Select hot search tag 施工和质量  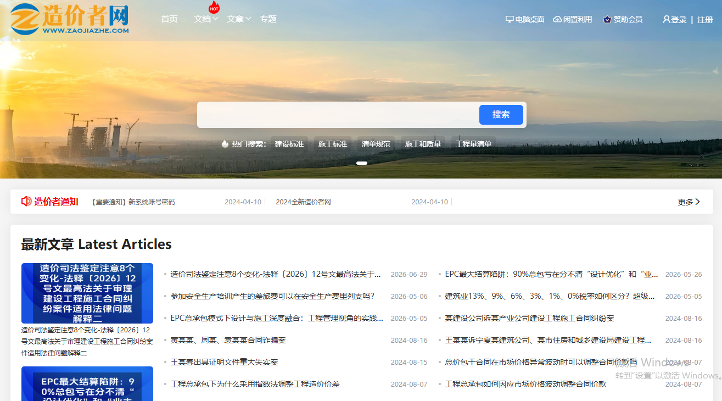point(423,144)
